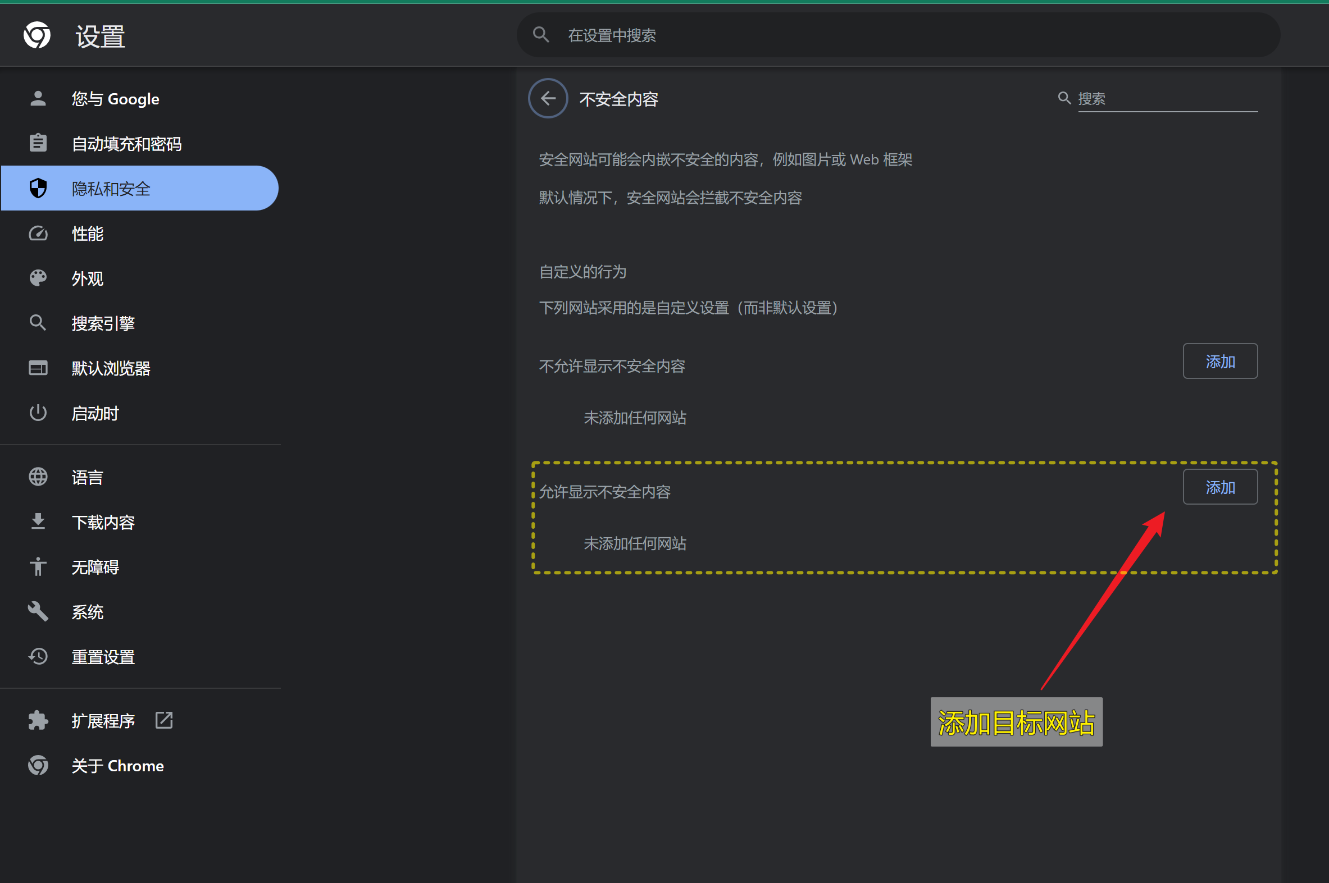Click the person icon for 您与 Google

[x=38, y=99]
